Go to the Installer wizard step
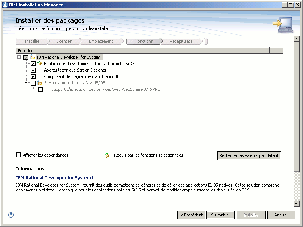The height and width of the screenshot is (227, 303). click(32, 41)
